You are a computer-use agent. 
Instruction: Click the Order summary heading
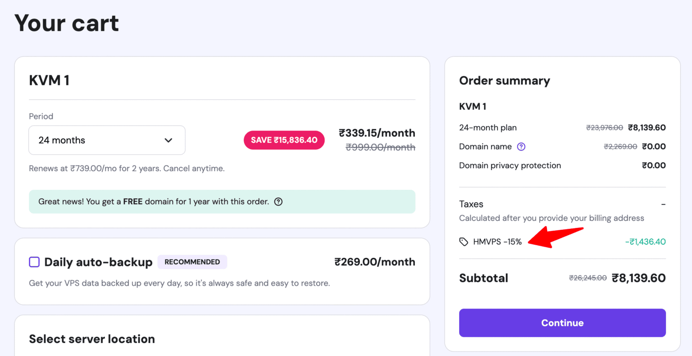pos(504,81)
